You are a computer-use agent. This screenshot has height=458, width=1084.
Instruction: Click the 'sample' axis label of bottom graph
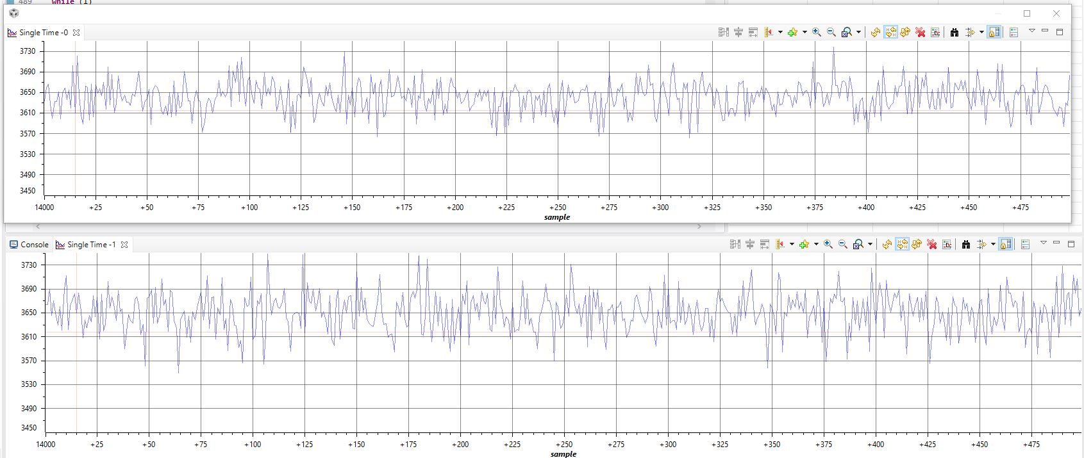click(x=563, y=454)
